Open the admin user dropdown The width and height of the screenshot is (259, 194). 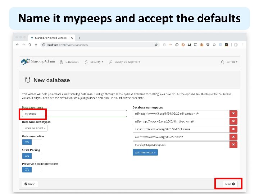[x=229, y=62]
